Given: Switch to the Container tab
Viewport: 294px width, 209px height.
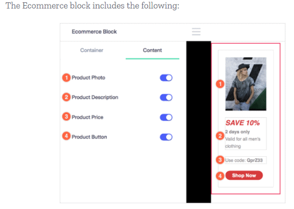Looking at the screenshot, I should (x=91, y=51).
